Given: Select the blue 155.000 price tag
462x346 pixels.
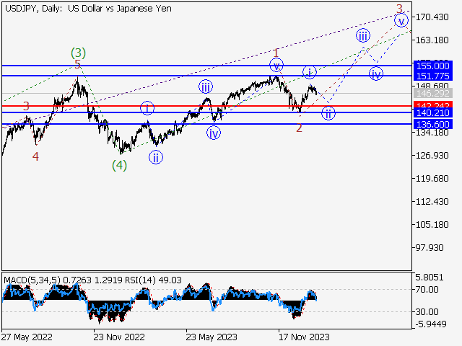Looking at the screenshot, I should 433,66.
